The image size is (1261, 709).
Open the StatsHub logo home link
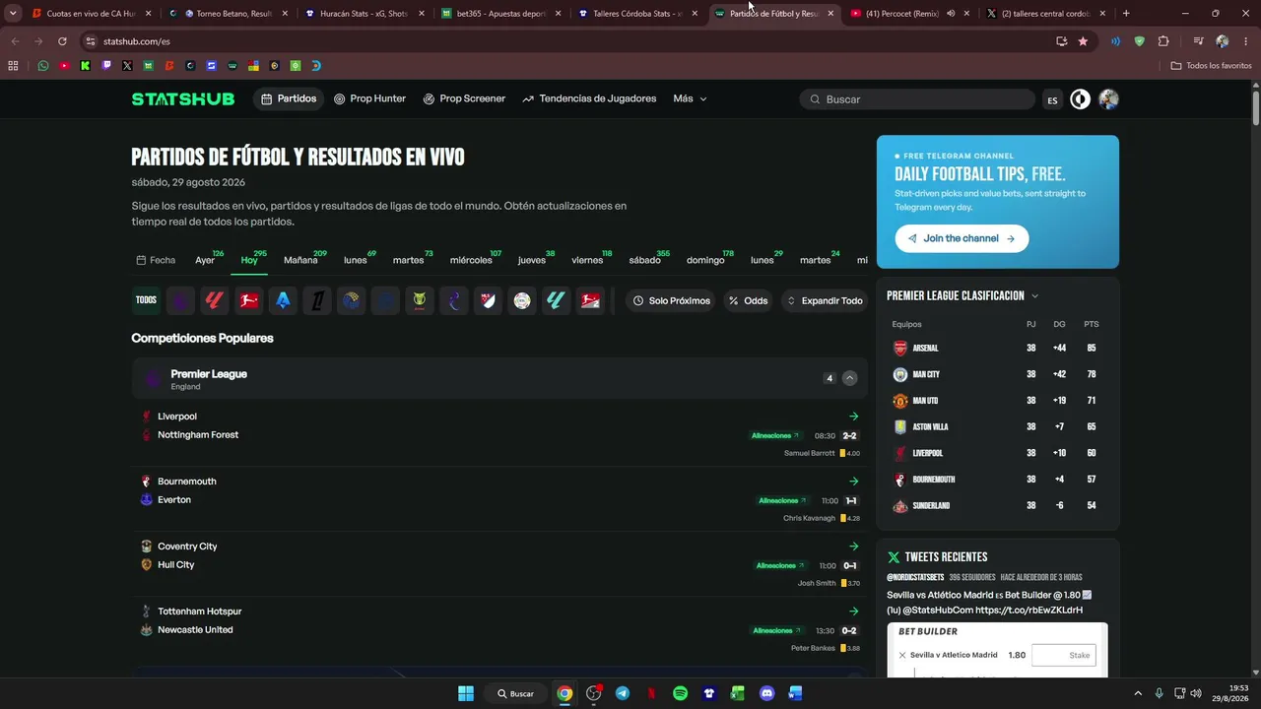coord(183,98)
